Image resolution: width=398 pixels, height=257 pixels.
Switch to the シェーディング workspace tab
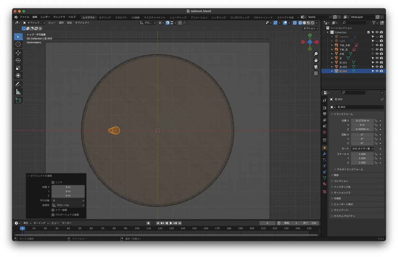178,18
